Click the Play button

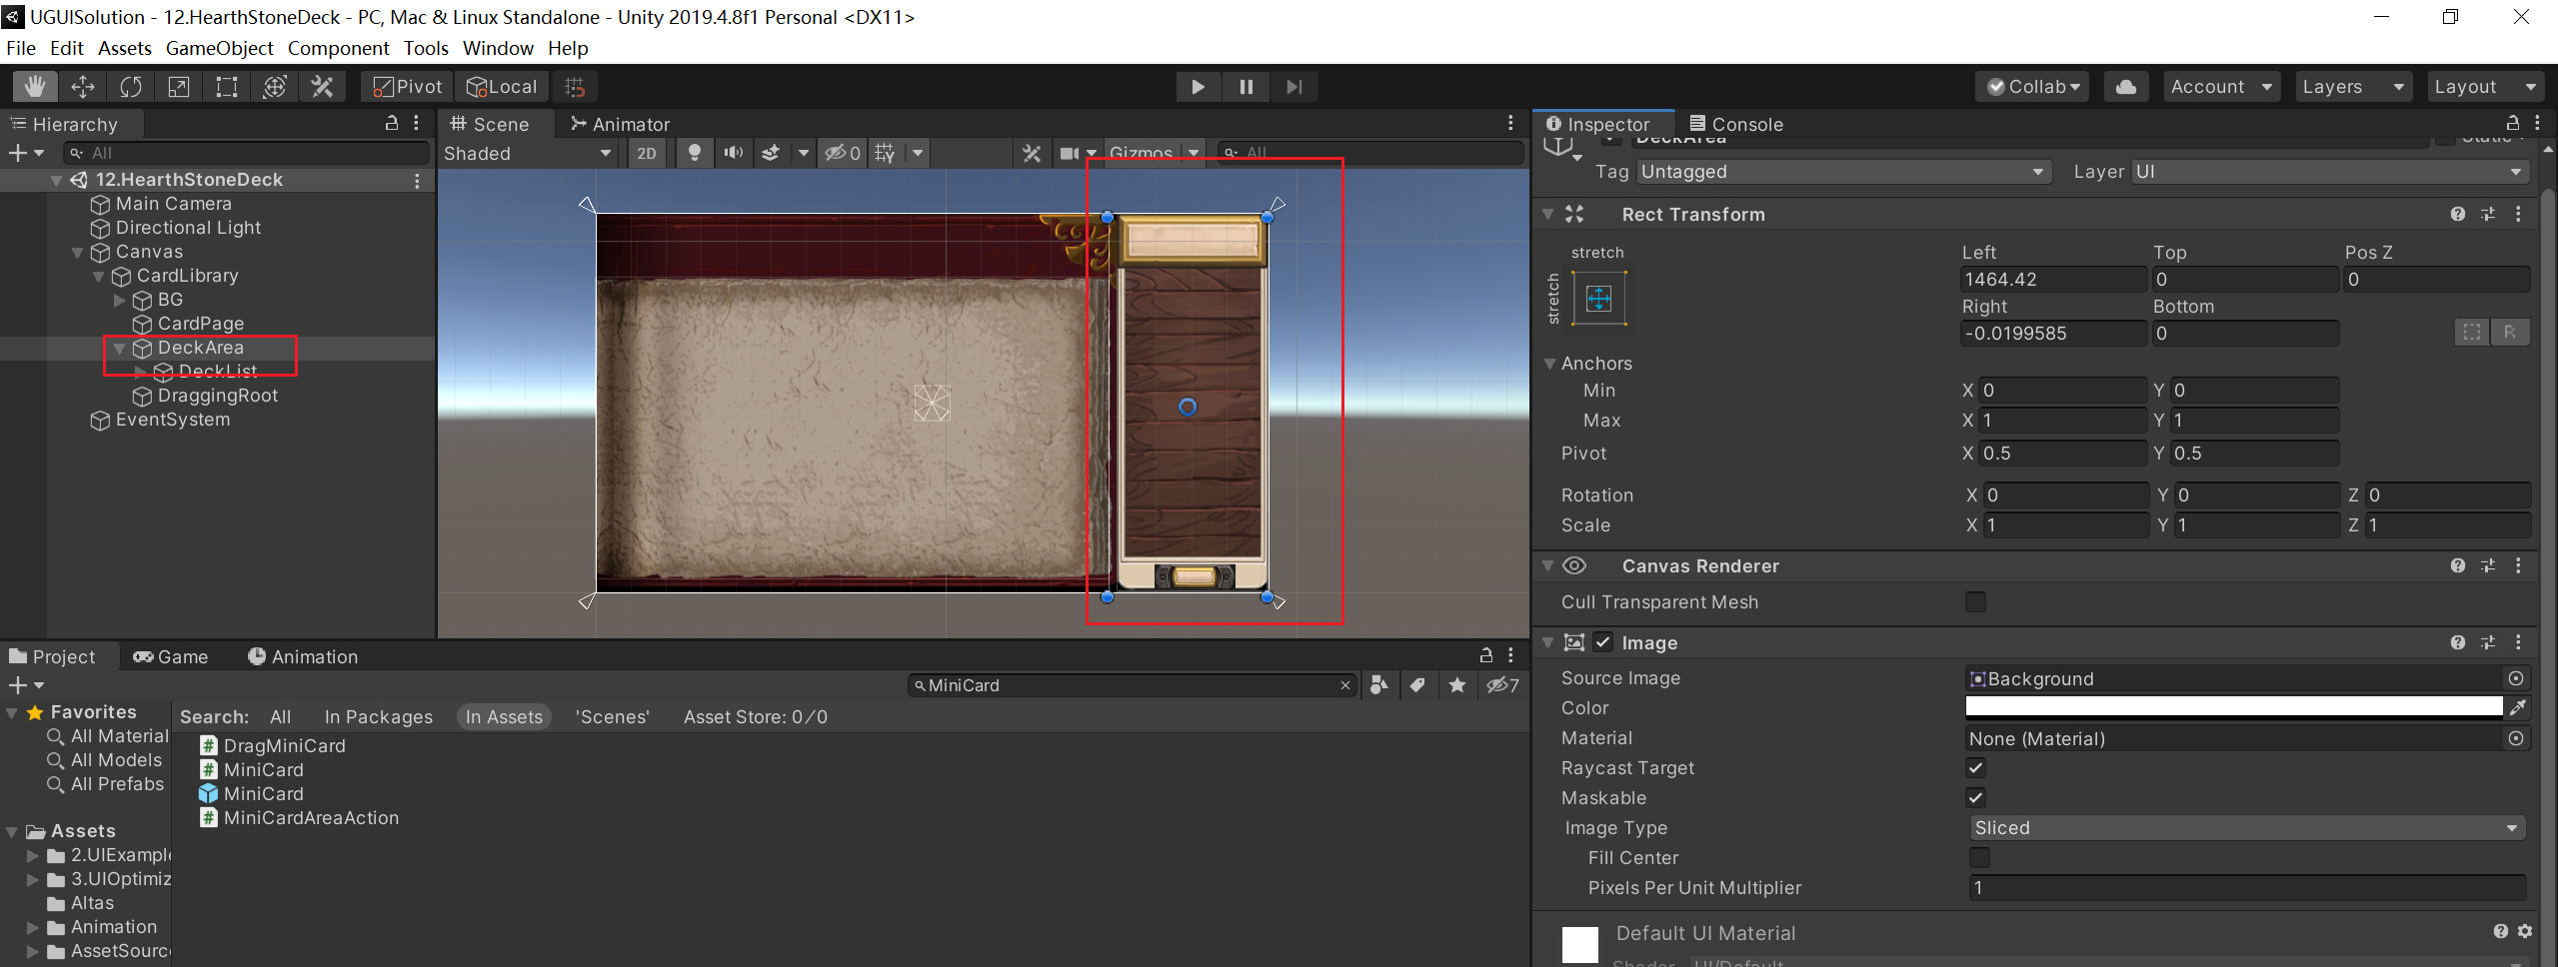point(1198,87)
